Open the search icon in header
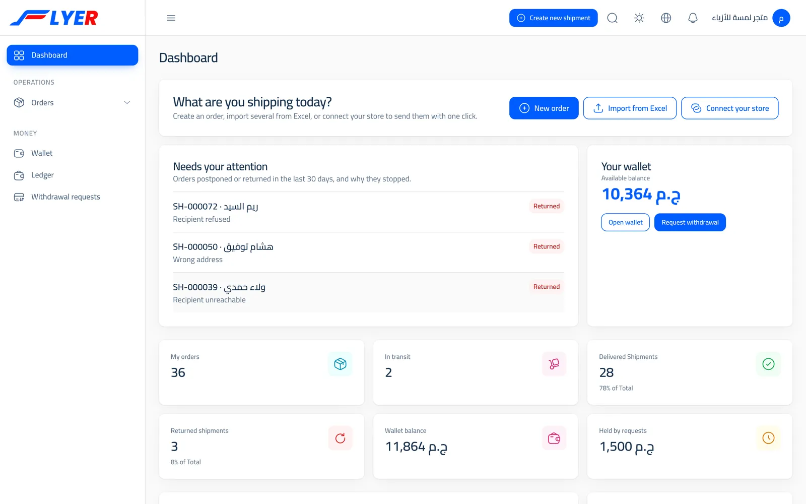806x504 pixels. 613,18
